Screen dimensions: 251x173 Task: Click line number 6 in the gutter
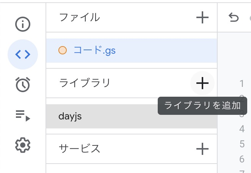(242, 159)
